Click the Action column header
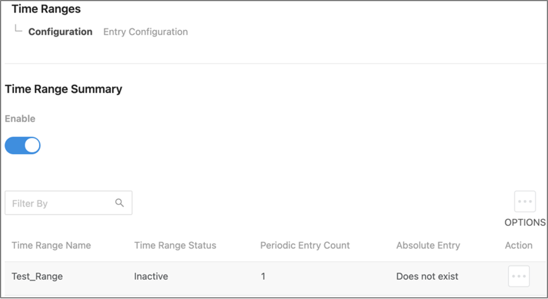This screenshot has height=299, width=548. (x=519, y=245)
